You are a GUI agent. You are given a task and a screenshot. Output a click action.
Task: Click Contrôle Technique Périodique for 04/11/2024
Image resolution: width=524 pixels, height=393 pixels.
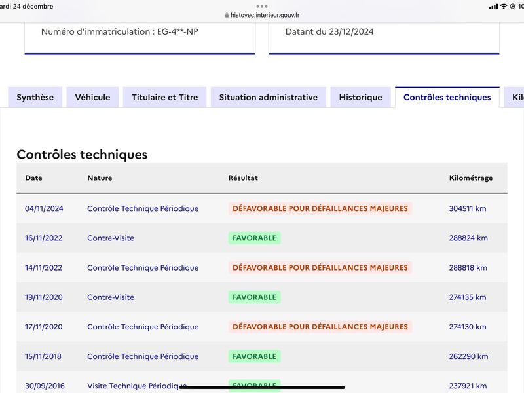[x=143, y=208]
